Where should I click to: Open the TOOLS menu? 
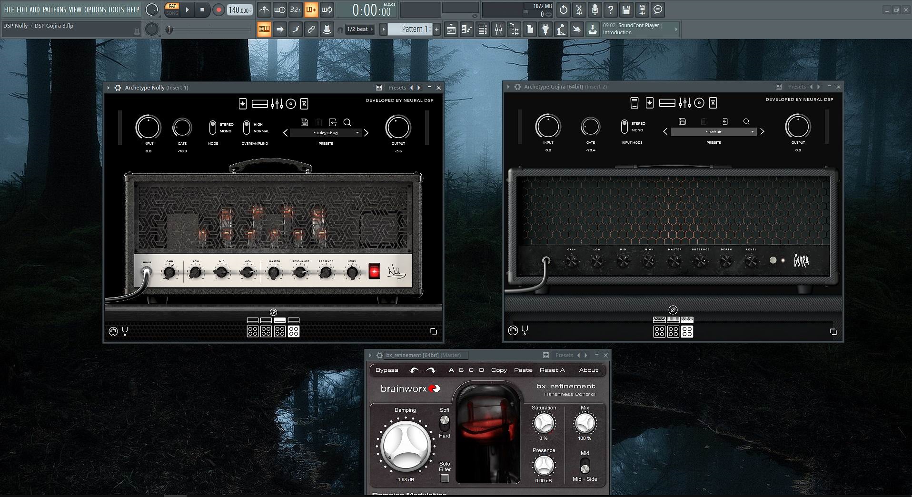click(x=116, y=10)
